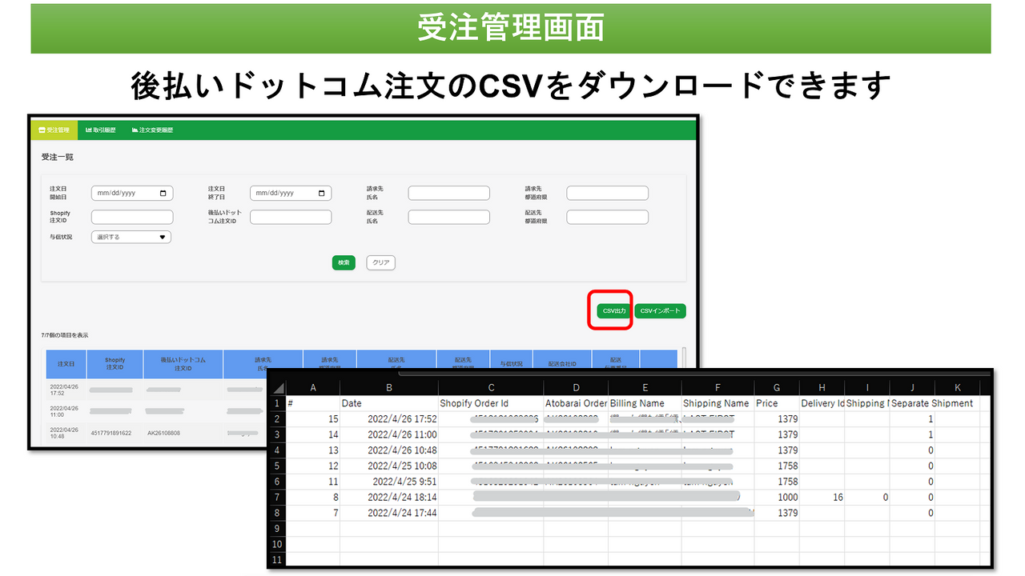Focus the 請求先都道府県 text field
1025x576 pixels.
[607, 193]
